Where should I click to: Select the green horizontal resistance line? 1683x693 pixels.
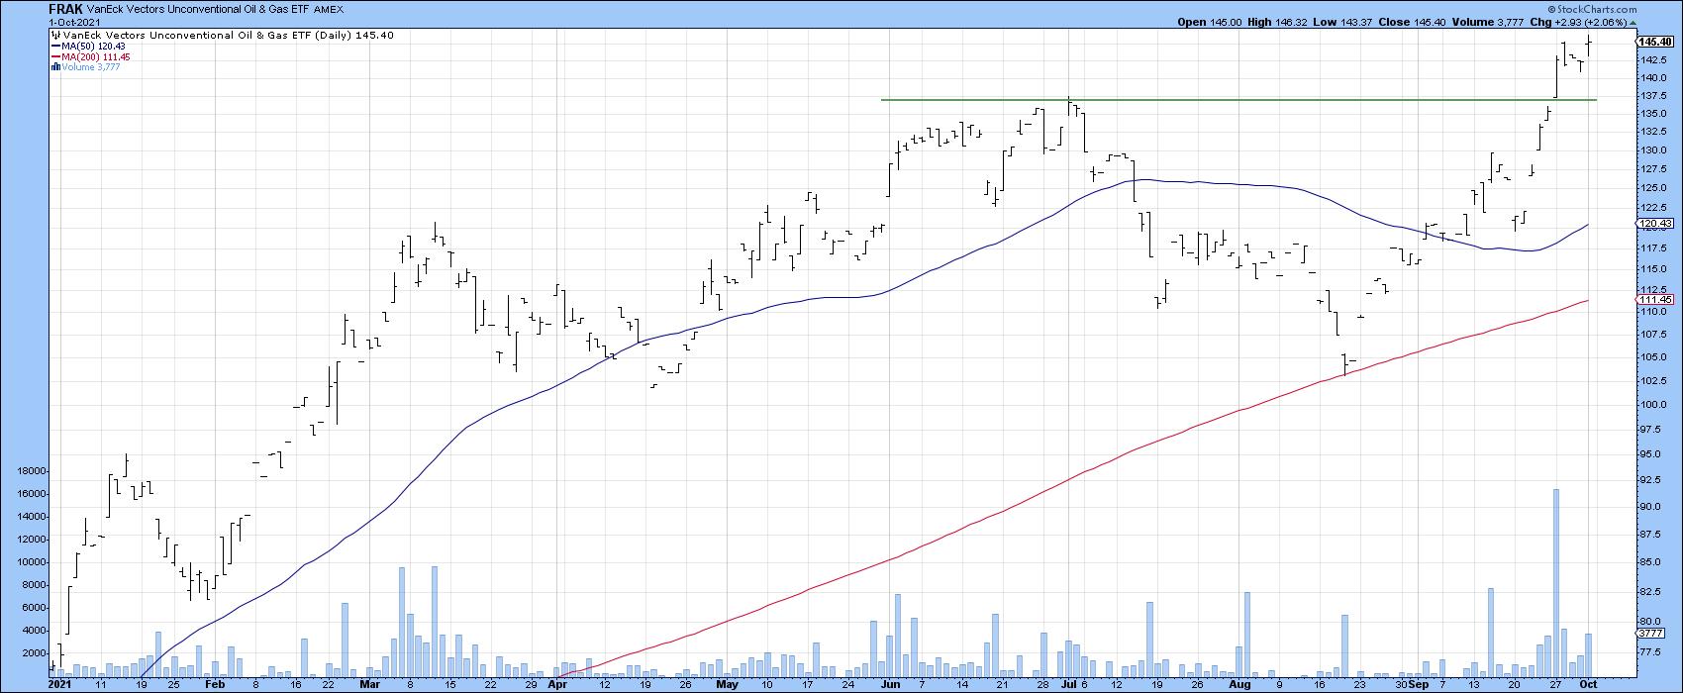tap(1188, 100)
